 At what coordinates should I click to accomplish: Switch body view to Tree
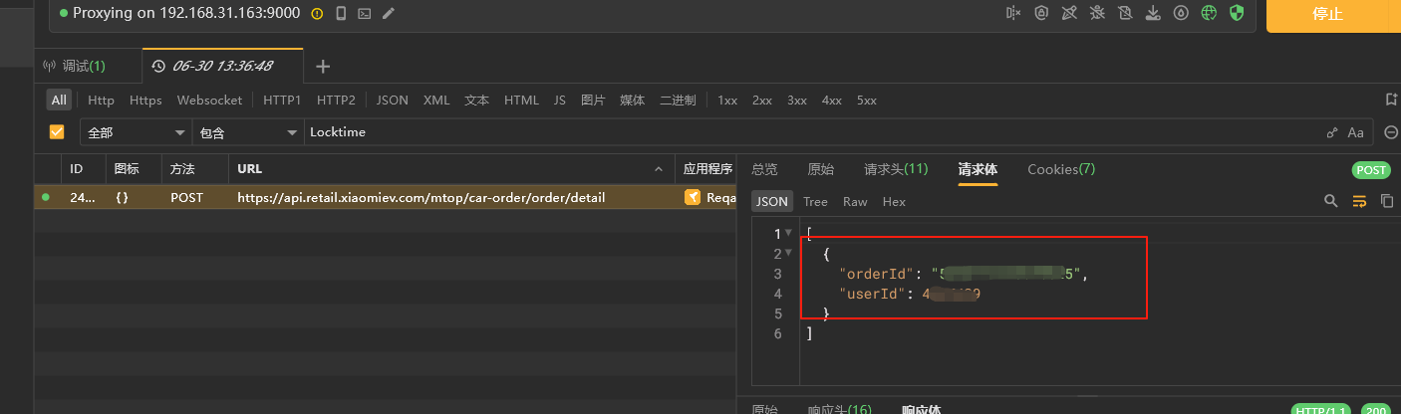[x=815, y=201]
